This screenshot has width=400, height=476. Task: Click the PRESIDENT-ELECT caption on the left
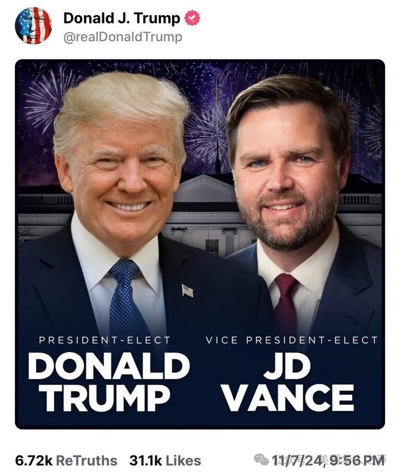tap(104, 340)
